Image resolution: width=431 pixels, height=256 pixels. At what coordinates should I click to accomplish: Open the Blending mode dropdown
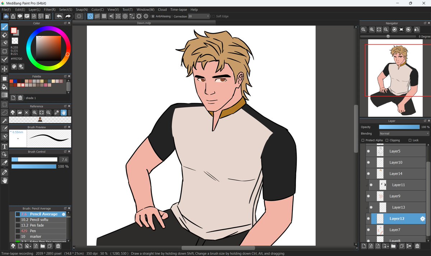click(x=404, y=133)
